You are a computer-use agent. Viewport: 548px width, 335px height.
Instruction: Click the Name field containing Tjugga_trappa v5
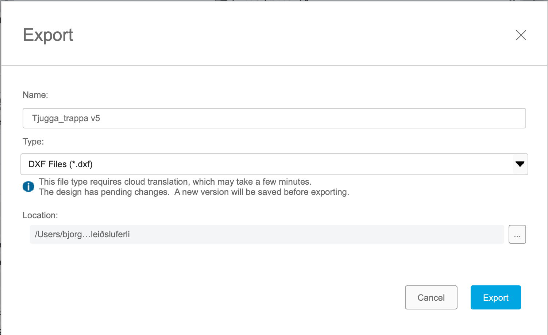coord(274,118)
